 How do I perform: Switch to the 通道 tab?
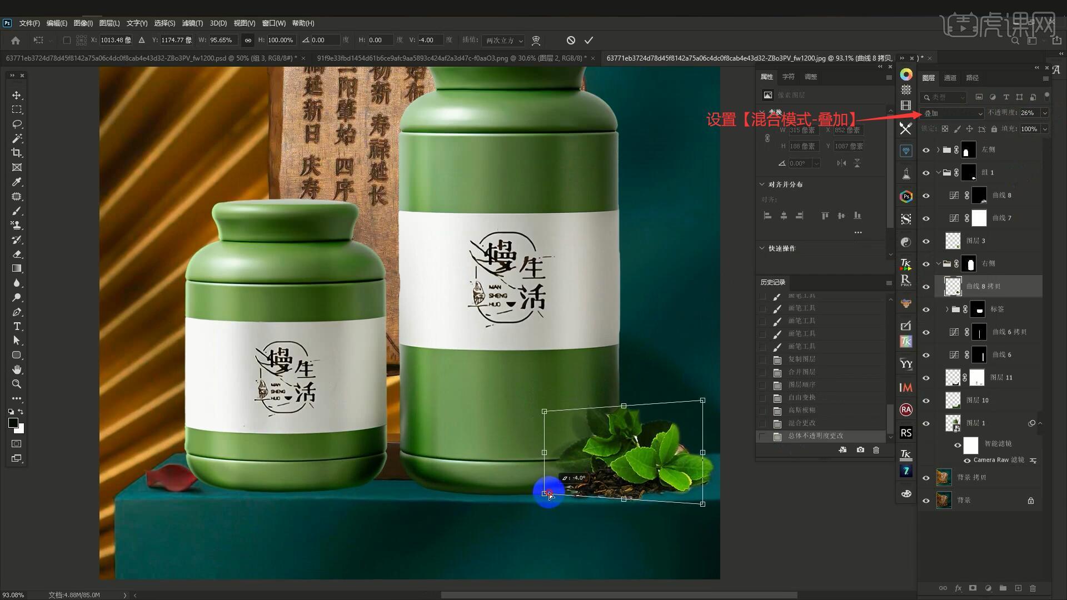point(950,78)
